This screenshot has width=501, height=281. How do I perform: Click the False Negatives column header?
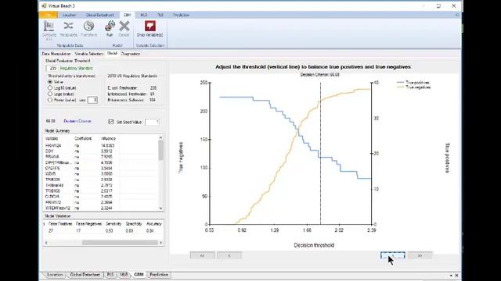[88, 224]
